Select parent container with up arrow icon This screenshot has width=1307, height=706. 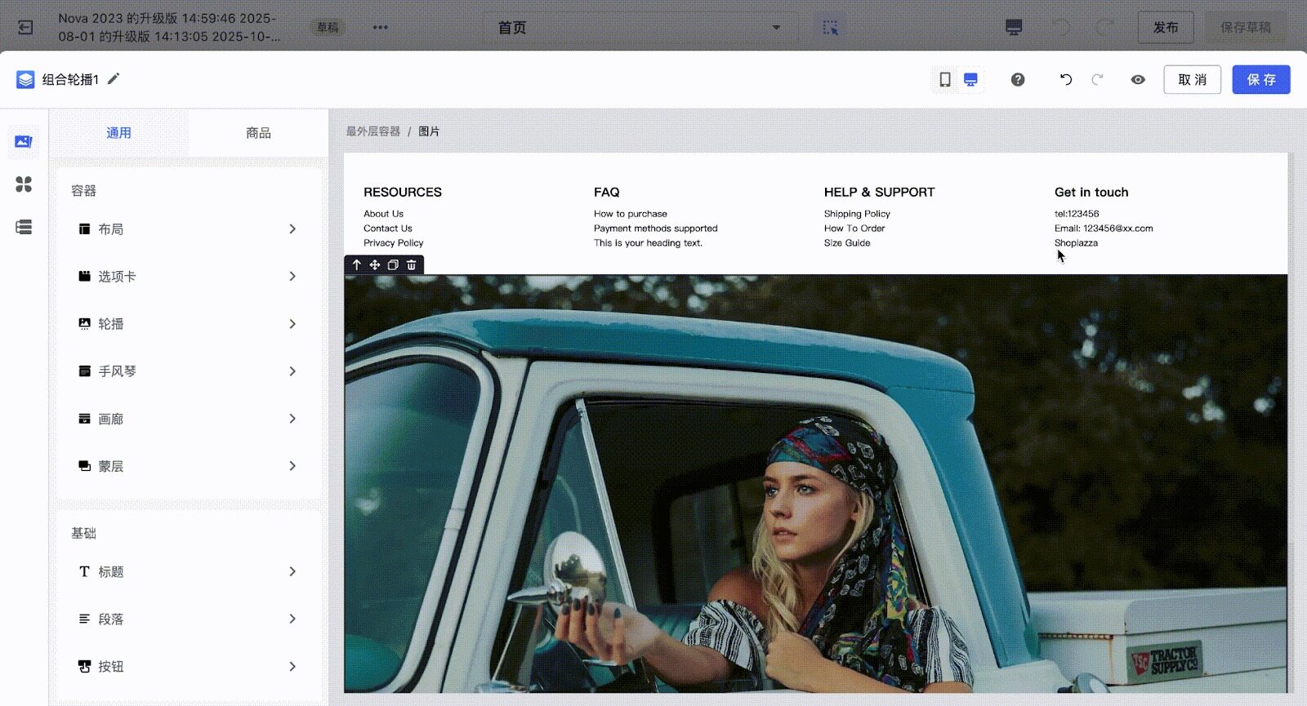click(x=357, y=264)
